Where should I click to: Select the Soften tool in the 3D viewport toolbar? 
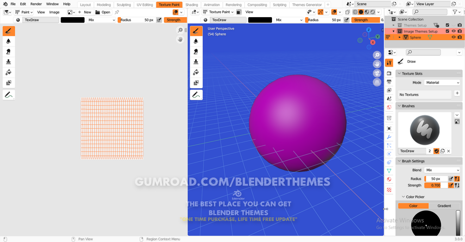click(x=196, y=42)
